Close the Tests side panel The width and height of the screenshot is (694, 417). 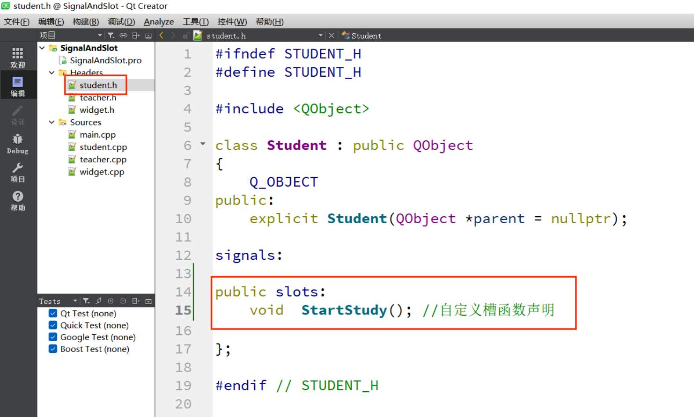148,301
